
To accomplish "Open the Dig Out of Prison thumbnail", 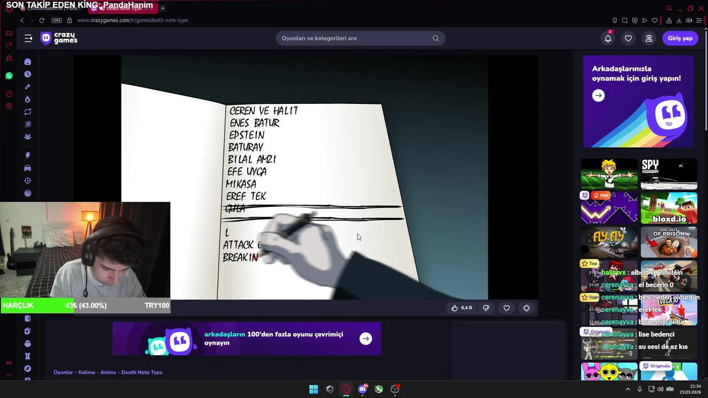I will pos(669,242).
